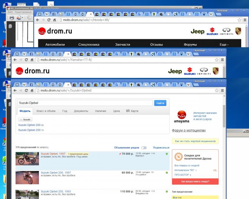Go back in the Yamaha TT-R browser window
Viewport: 249px width, 199px height.
tap(15, 60)
